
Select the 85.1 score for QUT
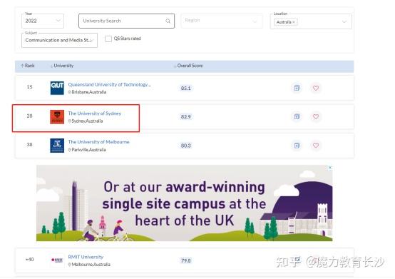[x=186, y=88]
